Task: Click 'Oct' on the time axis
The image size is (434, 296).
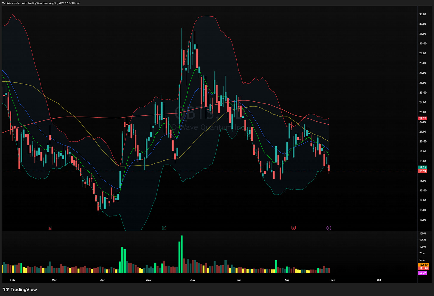Action: pos(379,280)
